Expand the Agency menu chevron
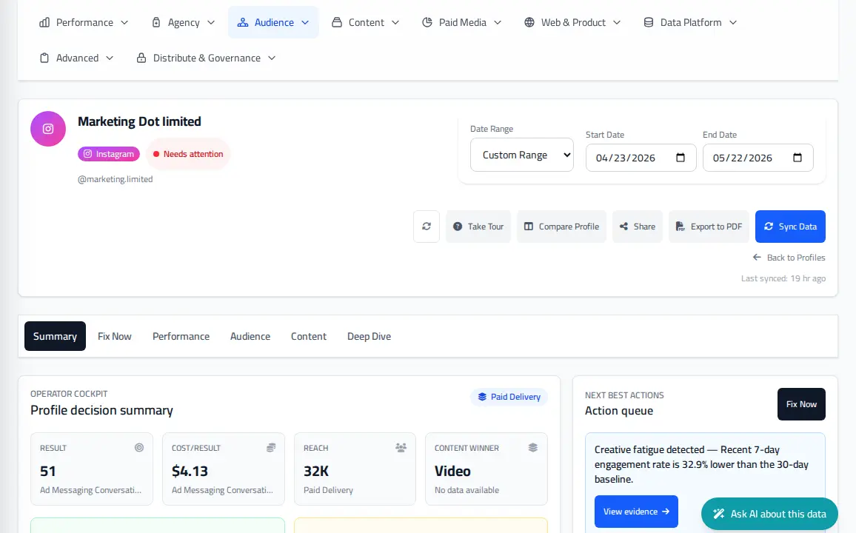Viewport: 856px width, 533px height. tap(211, 22)
